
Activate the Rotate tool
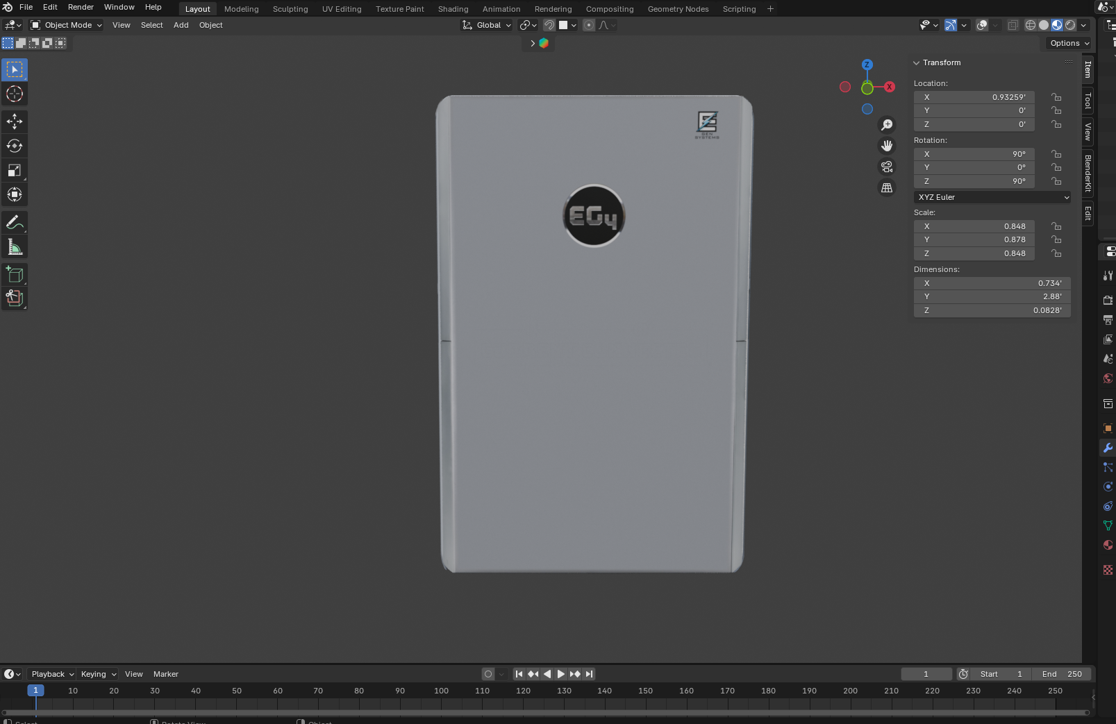click(x=15, y=146)
